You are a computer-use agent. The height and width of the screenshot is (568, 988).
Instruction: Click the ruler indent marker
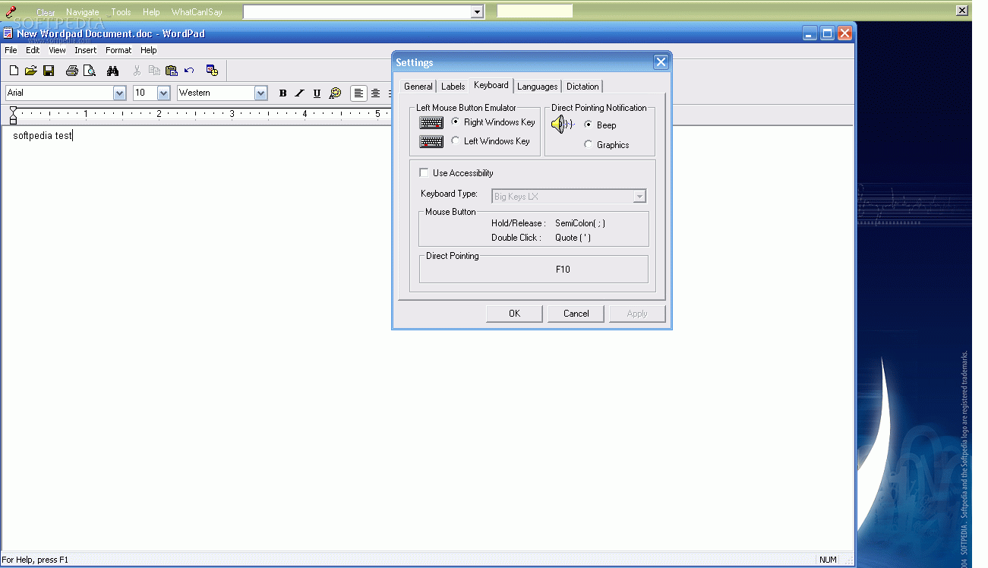13,115
